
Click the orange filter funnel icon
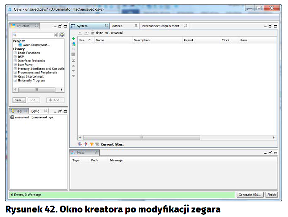coord(91,144)
